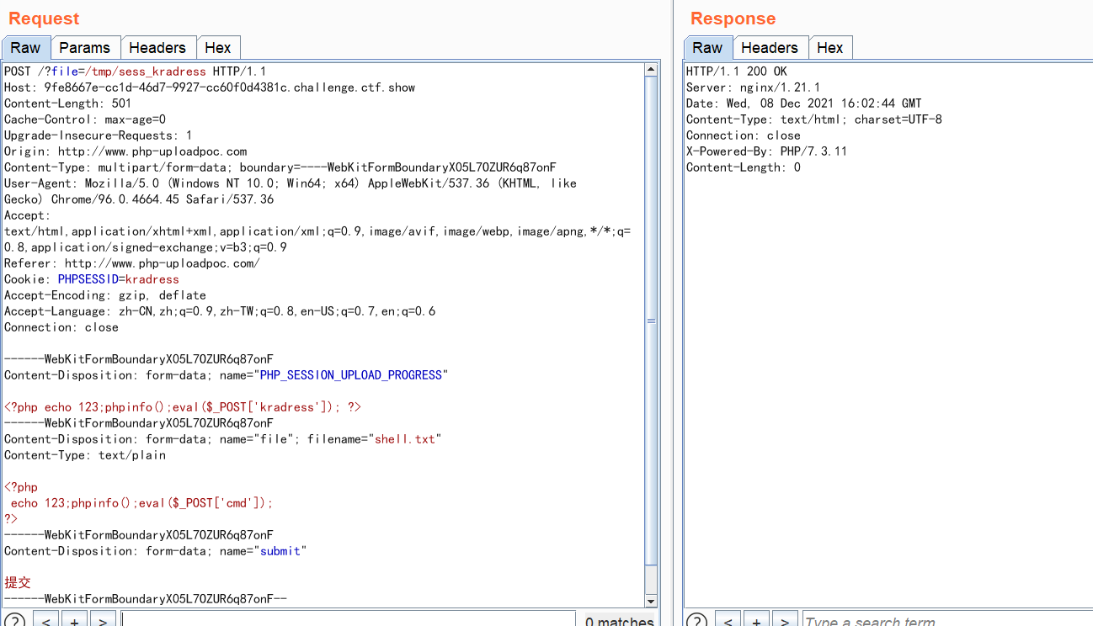This screenshot has height=626, width=1093.
Task: Click the Request scrollbar down arrow
Action: [x=650, y=601]
